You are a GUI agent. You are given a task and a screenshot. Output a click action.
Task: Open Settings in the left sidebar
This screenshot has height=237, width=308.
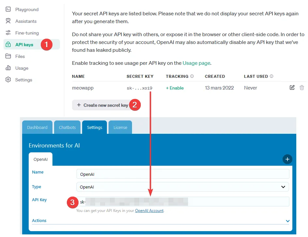point(24,80)
